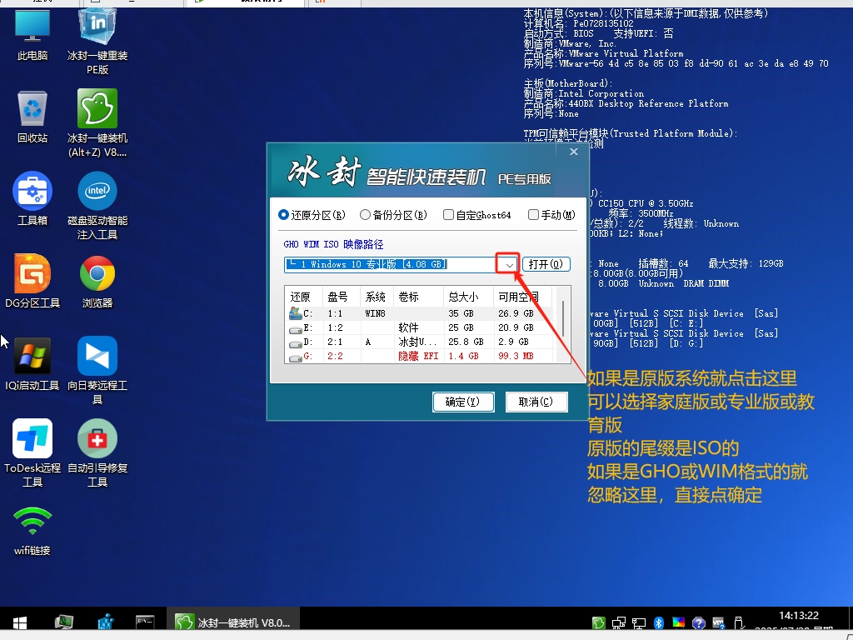This screenshot has width=853, height=640.
Task: Select the 备份分区 radio option
Action: (363, 214)
